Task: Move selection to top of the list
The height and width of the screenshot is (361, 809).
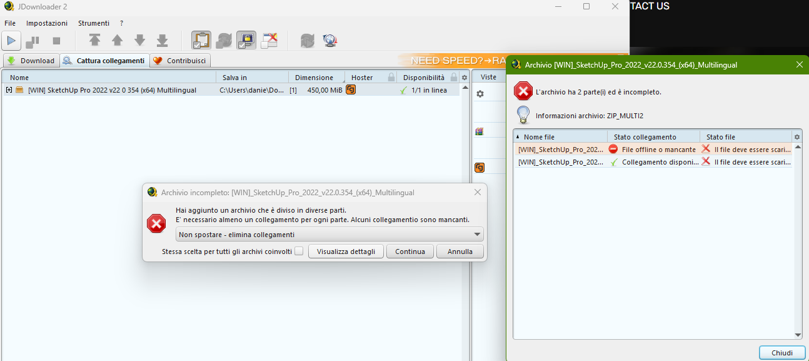Action: (94, 41)
